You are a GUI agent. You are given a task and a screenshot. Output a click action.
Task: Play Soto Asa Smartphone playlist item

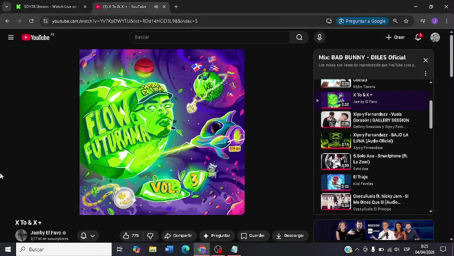[x=372, y=162]
